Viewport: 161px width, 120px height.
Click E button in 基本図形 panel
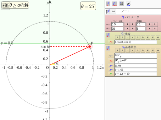click(148, 51)
